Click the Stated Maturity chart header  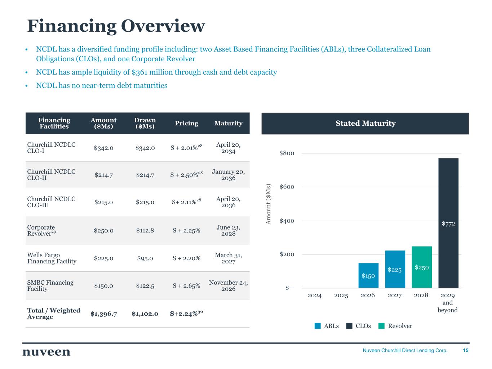tap(365, 123)
